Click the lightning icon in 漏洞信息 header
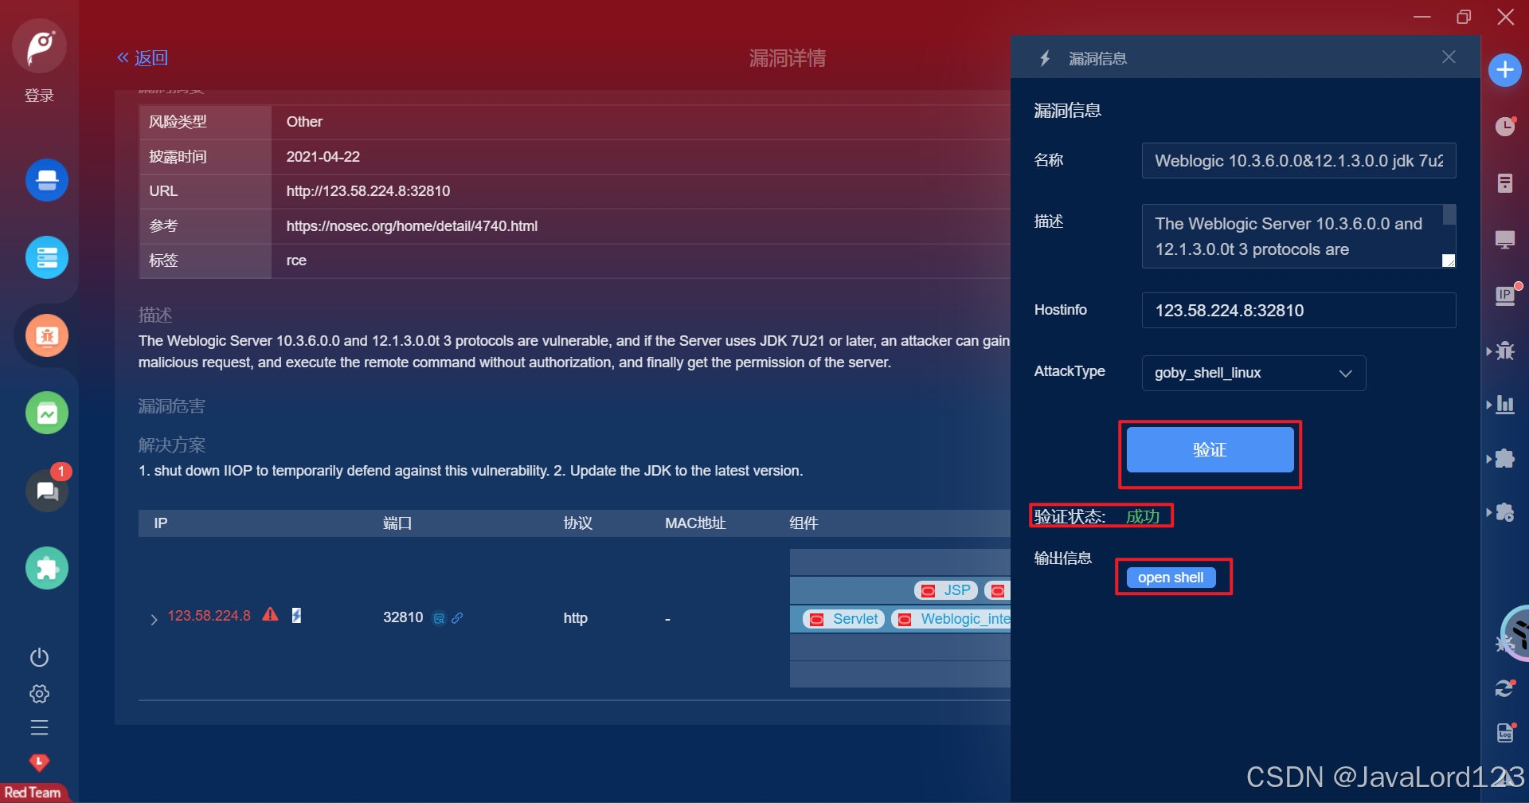 pos(1045,58)
